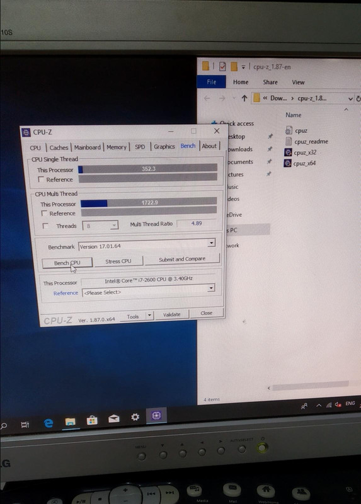Click the Name column header

tap(294, 115)
